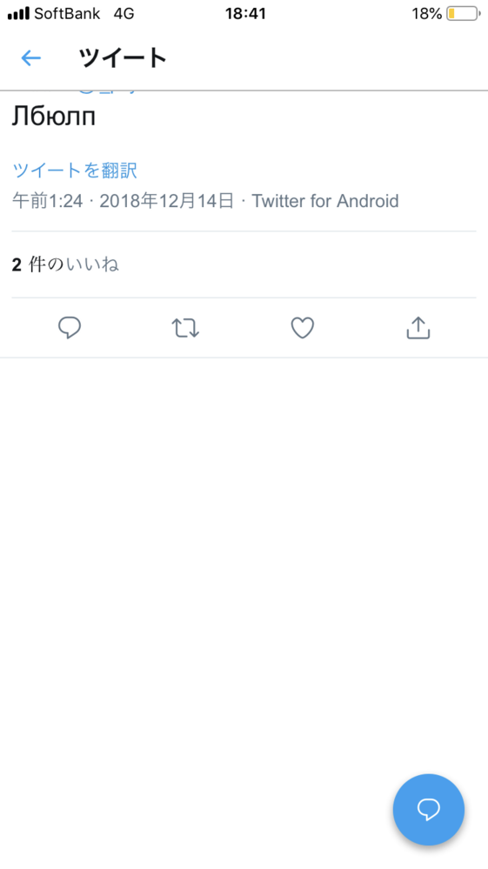Tap the signal strength bars icon
488x869 pixels.
click(18, 14)
